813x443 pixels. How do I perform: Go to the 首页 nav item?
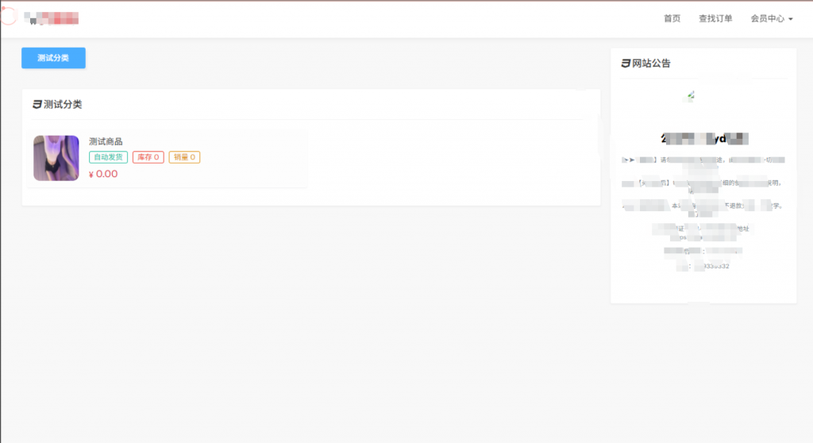(672, 19)
